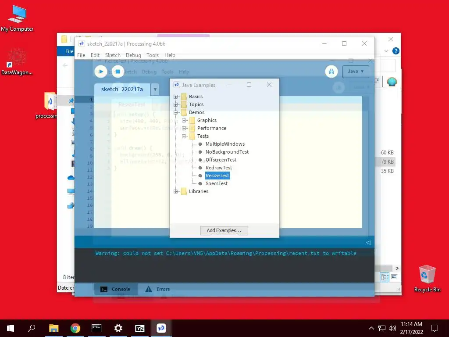Image resolution: width=449 pixels, height=337 pixels.
Task: Click the Topics folder icon
Action: click(184, 104)
